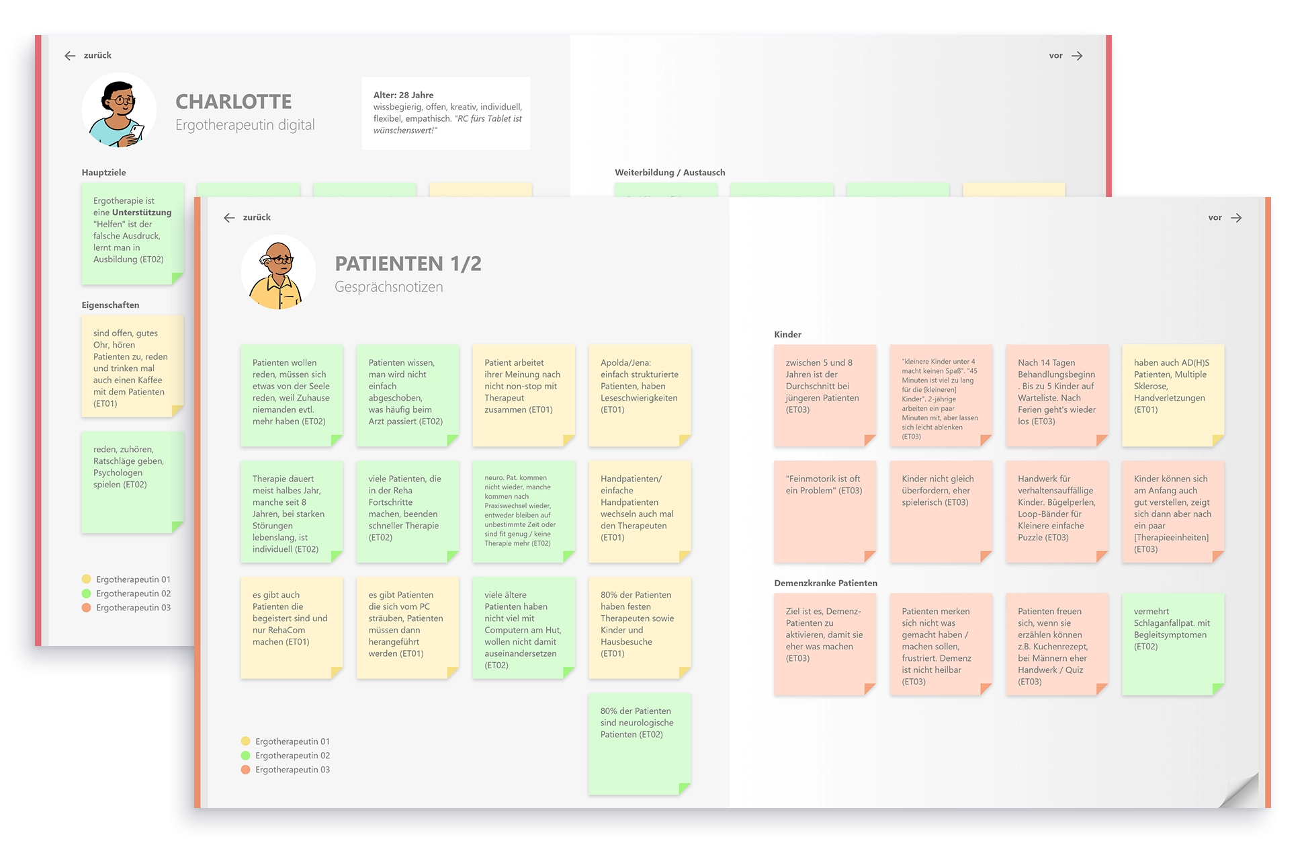Click the back arrow on the Patienten page
Viewport: 1306px width, 843px height.
[x=228, y=217]
